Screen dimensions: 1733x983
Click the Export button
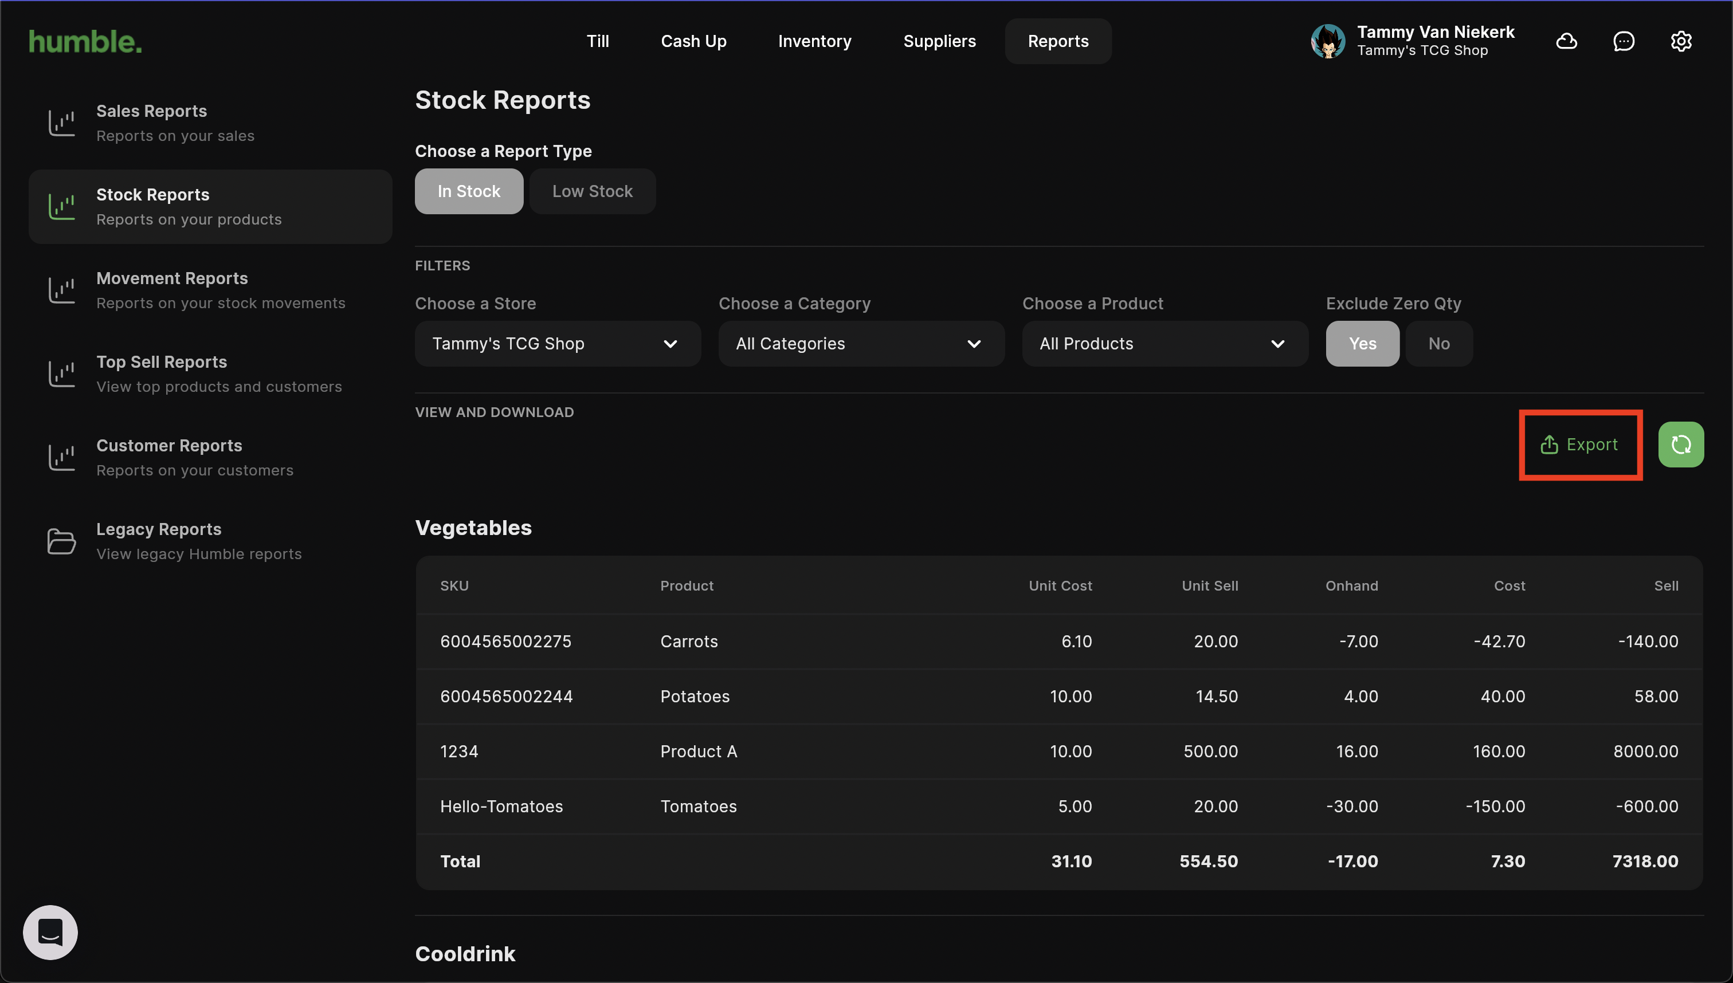1579,445
